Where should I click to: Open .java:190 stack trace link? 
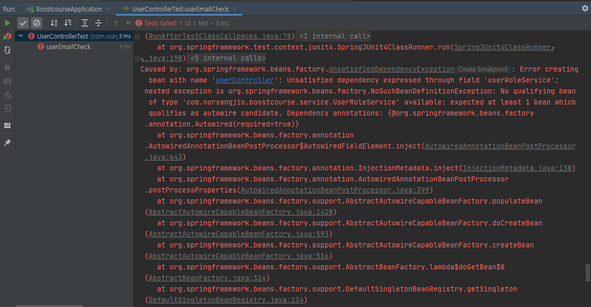coord(164,58)
